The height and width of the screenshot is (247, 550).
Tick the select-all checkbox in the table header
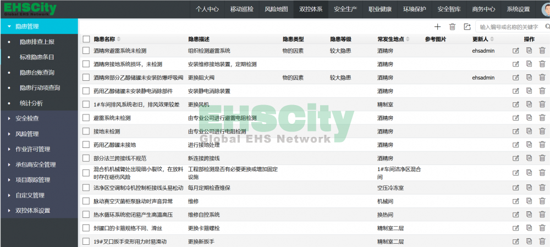coord(86,39)
